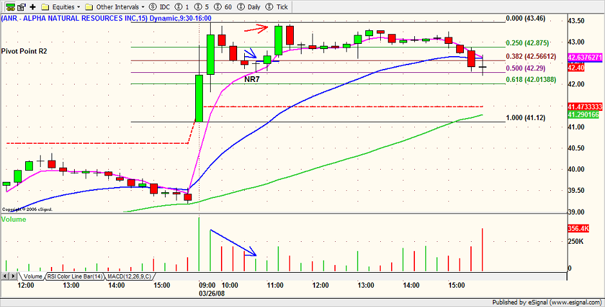The height and width of the screenshot is (307, 605).
Task: Click the 39.00 price axis label
Action: click(x=577, y=212)
